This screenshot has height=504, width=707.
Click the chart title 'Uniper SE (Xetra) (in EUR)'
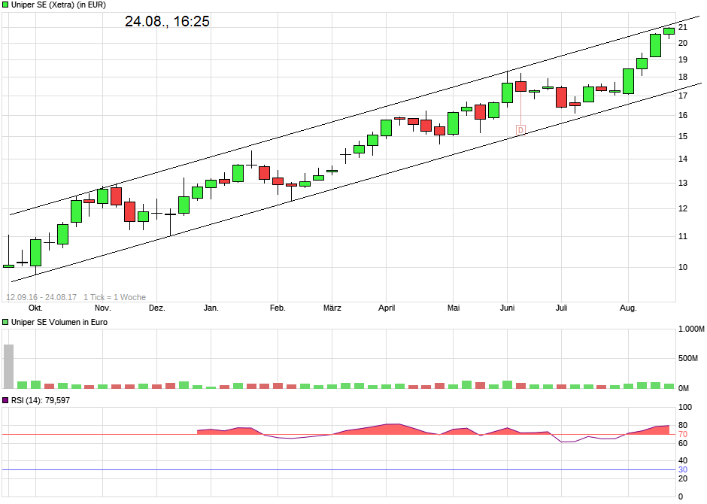(x=59, y=5)
